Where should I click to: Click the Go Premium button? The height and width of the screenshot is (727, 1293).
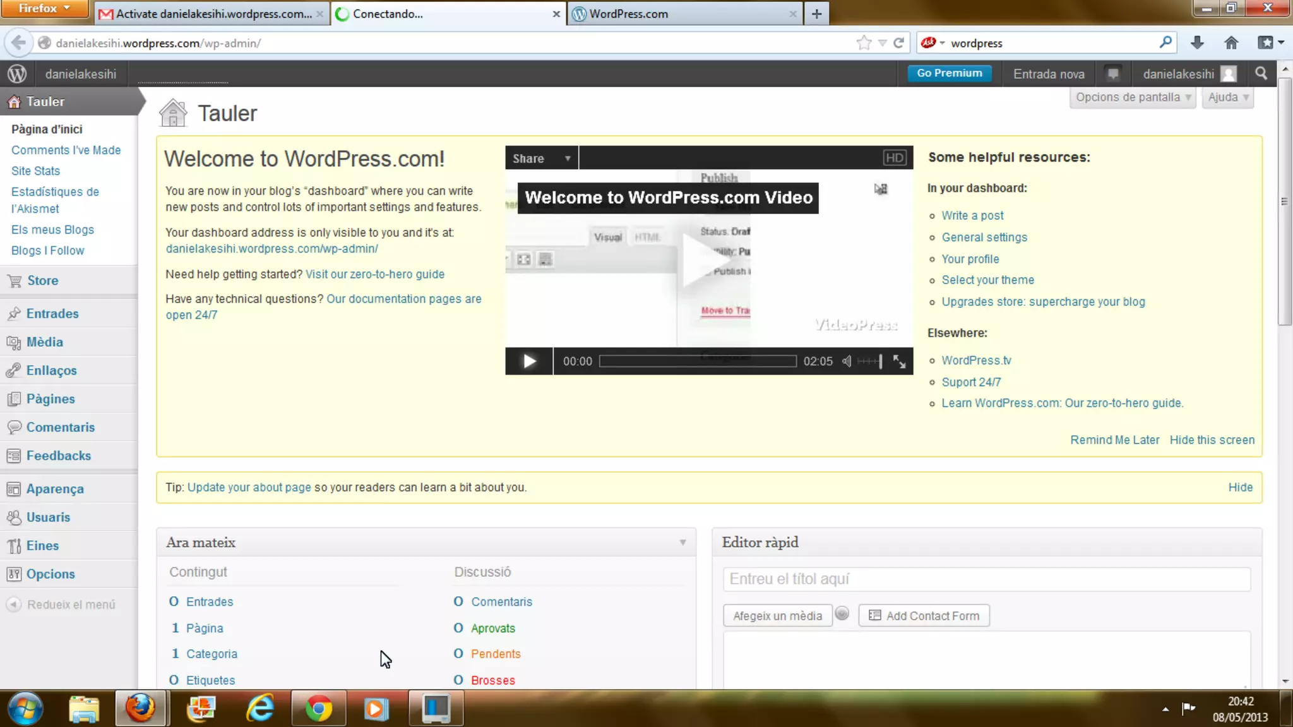(x=950, y=73)
